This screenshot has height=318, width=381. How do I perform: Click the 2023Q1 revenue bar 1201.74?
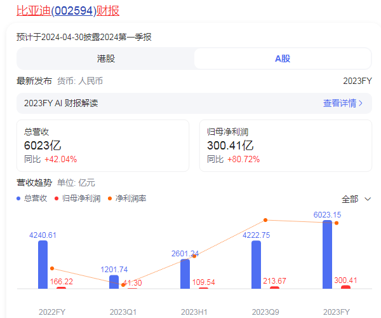[x=114, y=282]
